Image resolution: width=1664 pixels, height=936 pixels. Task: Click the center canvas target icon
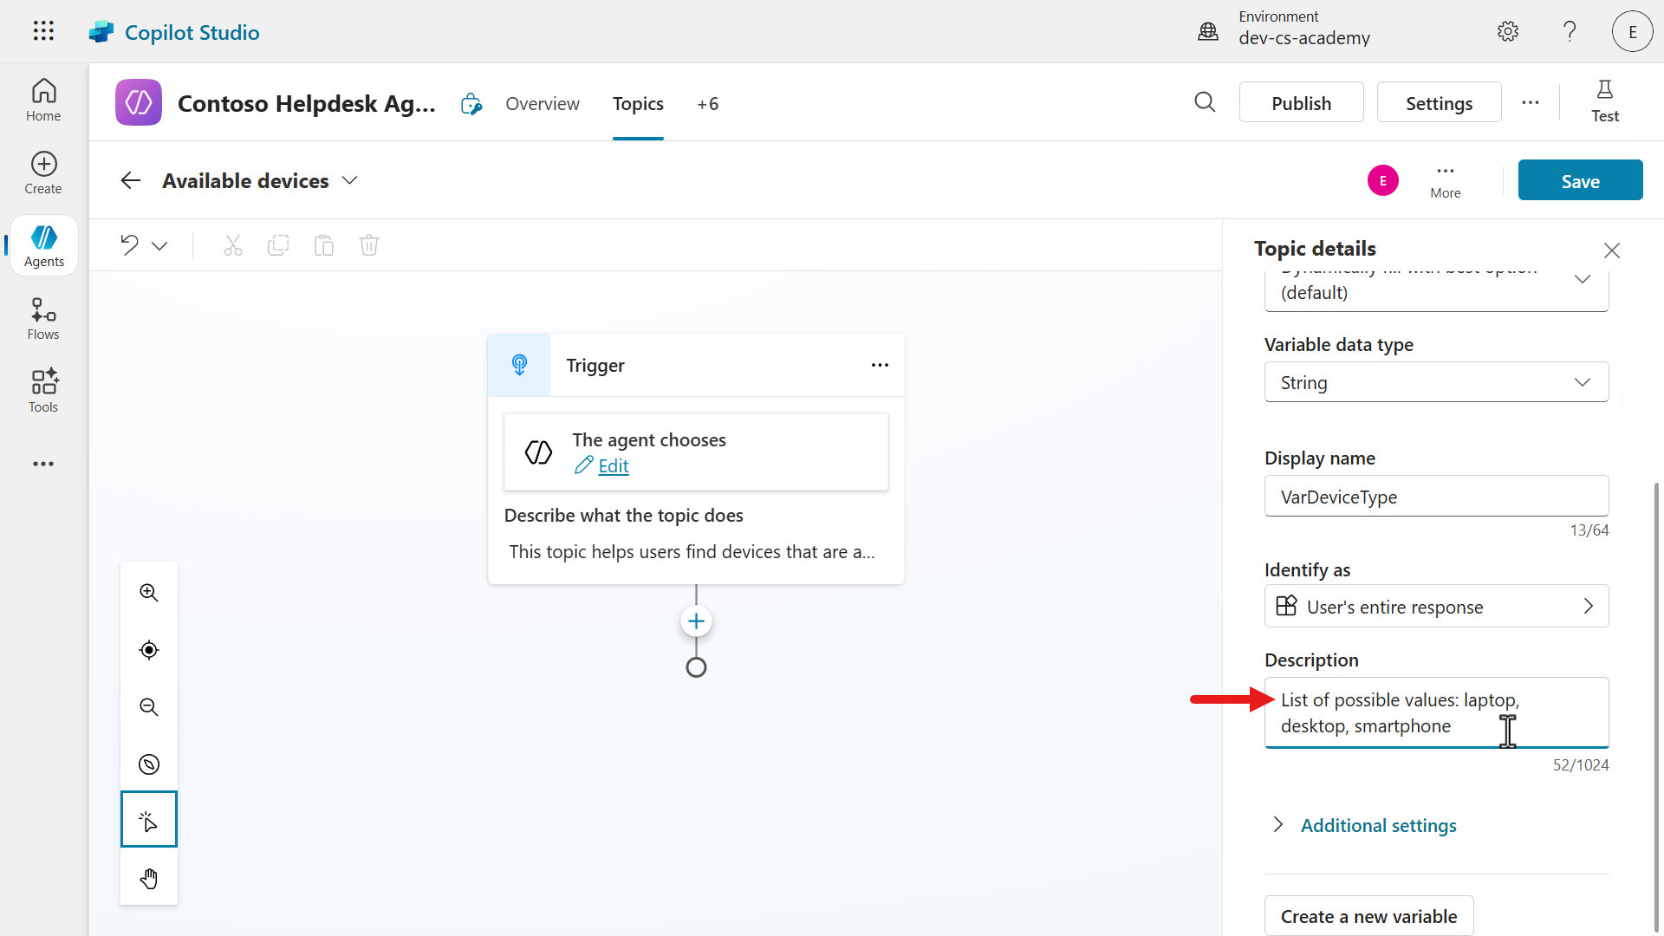149,650
